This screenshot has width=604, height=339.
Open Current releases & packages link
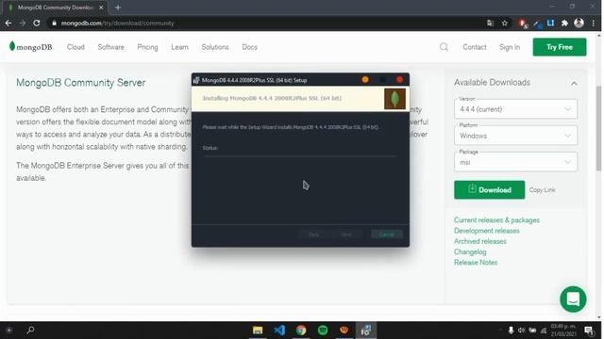point(496,220)
